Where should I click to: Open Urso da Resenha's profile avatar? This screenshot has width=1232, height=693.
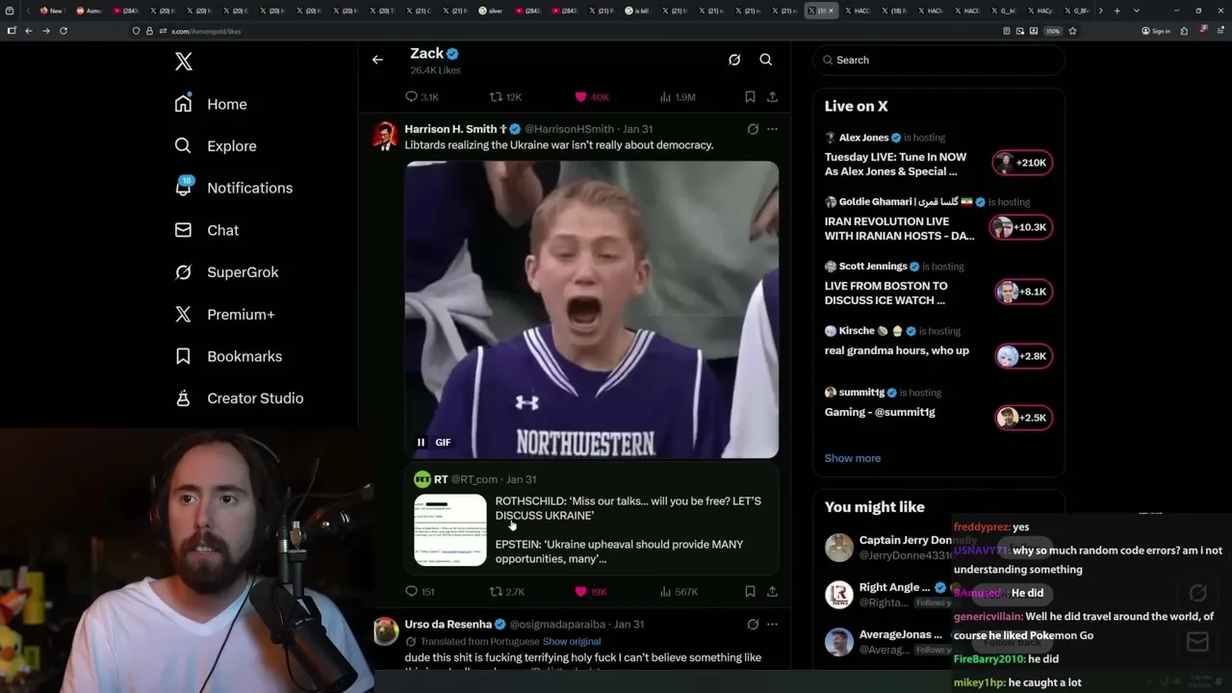pyautogui.click(x=385, y=631)
